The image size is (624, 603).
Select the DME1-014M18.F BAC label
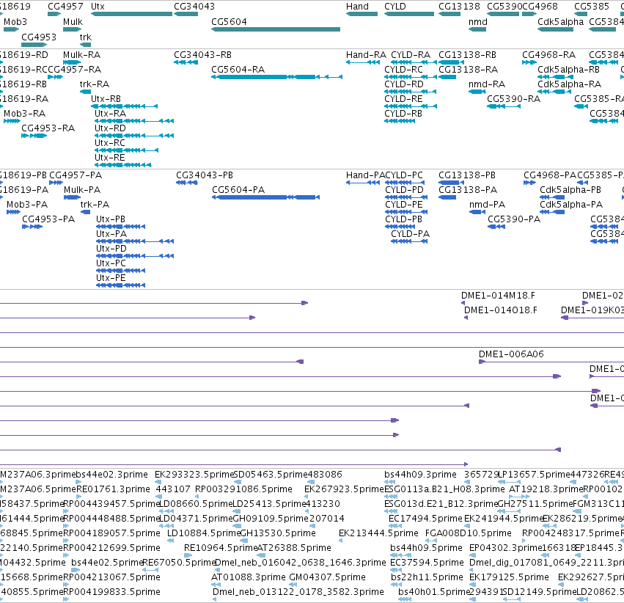(498, 296)
